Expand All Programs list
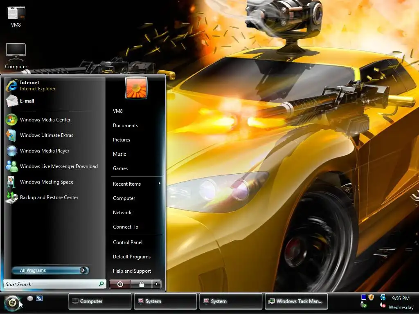 point(50,270)
